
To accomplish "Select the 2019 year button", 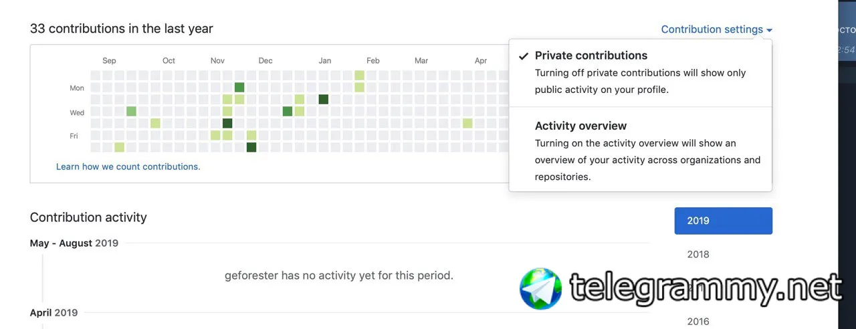I will (723, 221).
